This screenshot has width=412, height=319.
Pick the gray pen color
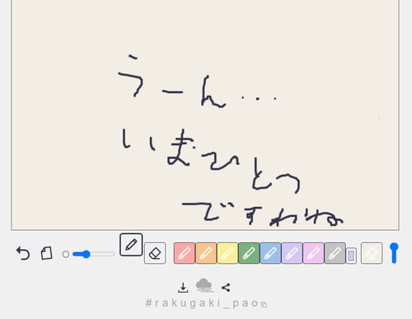(335, 253)
